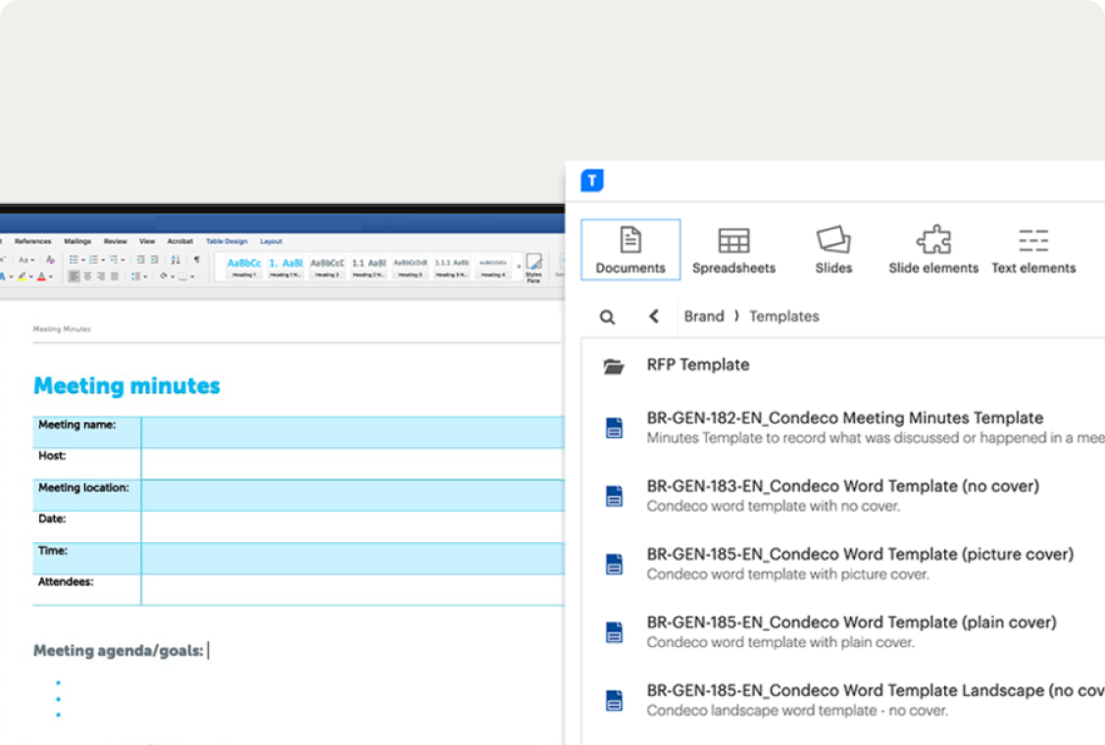Open the Styles Pane
Image resolution: width=1105 pixels, height=745 pixels.
pos(533,268)
